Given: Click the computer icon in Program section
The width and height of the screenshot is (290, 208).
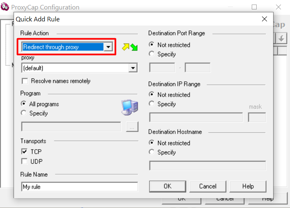Looking at the screenshot, I should (130, 107).
